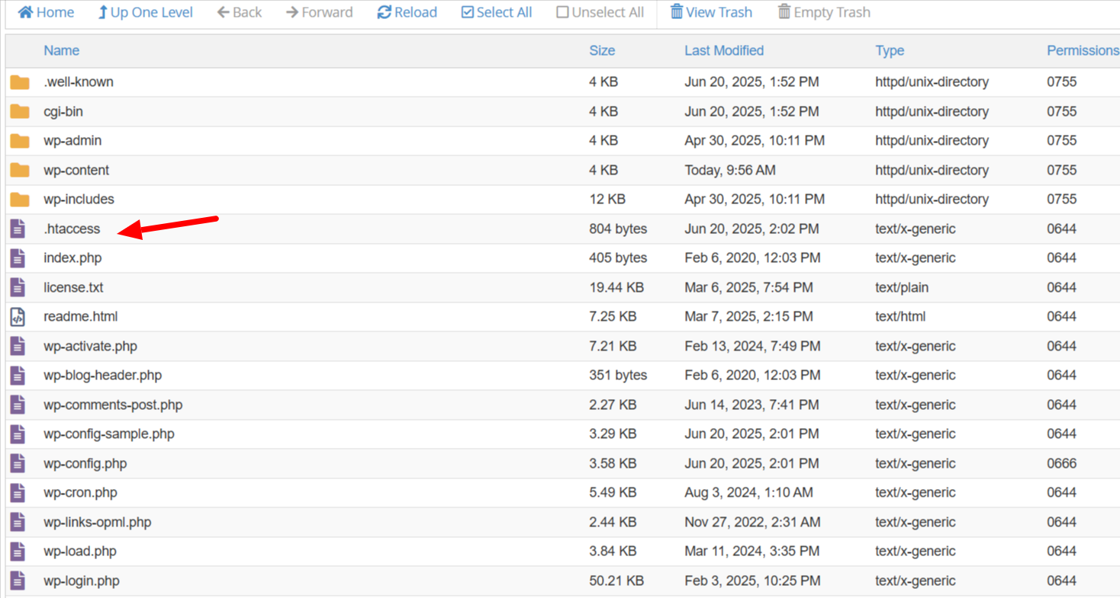Sort files by Type column header

(x=890, y=50)
